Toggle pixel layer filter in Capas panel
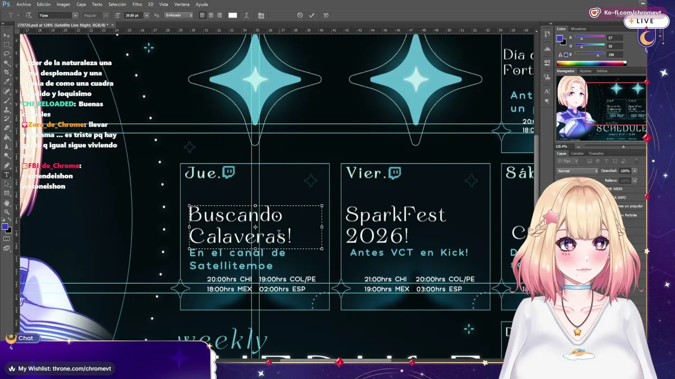Viewport: 675px width, 379px height. pos(590,161)
